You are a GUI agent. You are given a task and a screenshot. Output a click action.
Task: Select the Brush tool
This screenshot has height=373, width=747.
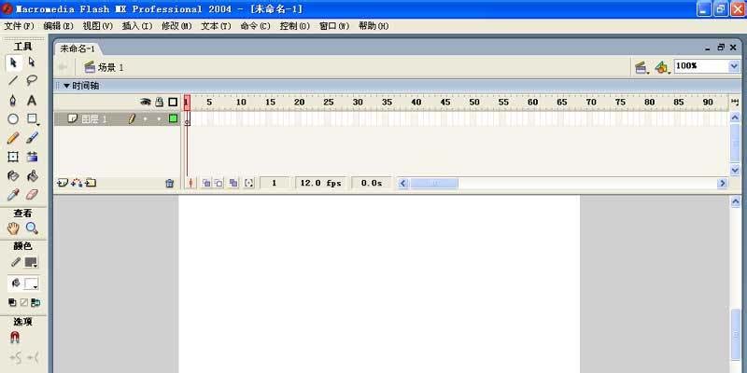[32, 138]
